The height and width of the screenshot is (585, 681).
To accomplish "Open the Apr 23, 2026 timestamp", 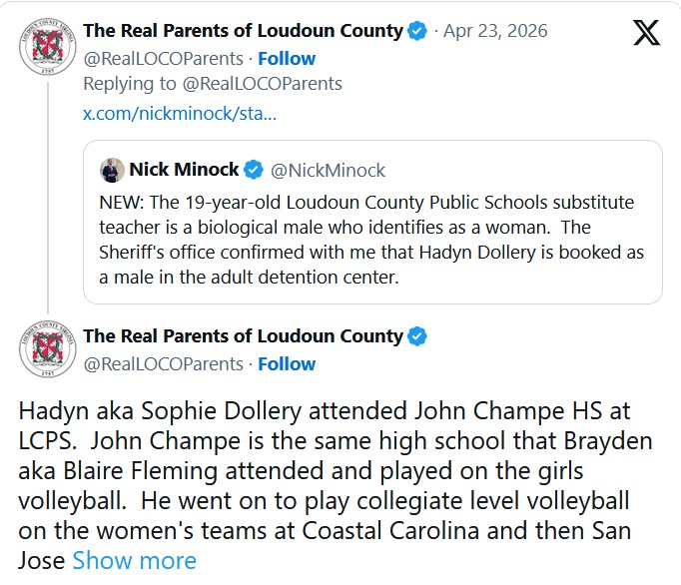I will pyautogui.click(x=495, y=31).
